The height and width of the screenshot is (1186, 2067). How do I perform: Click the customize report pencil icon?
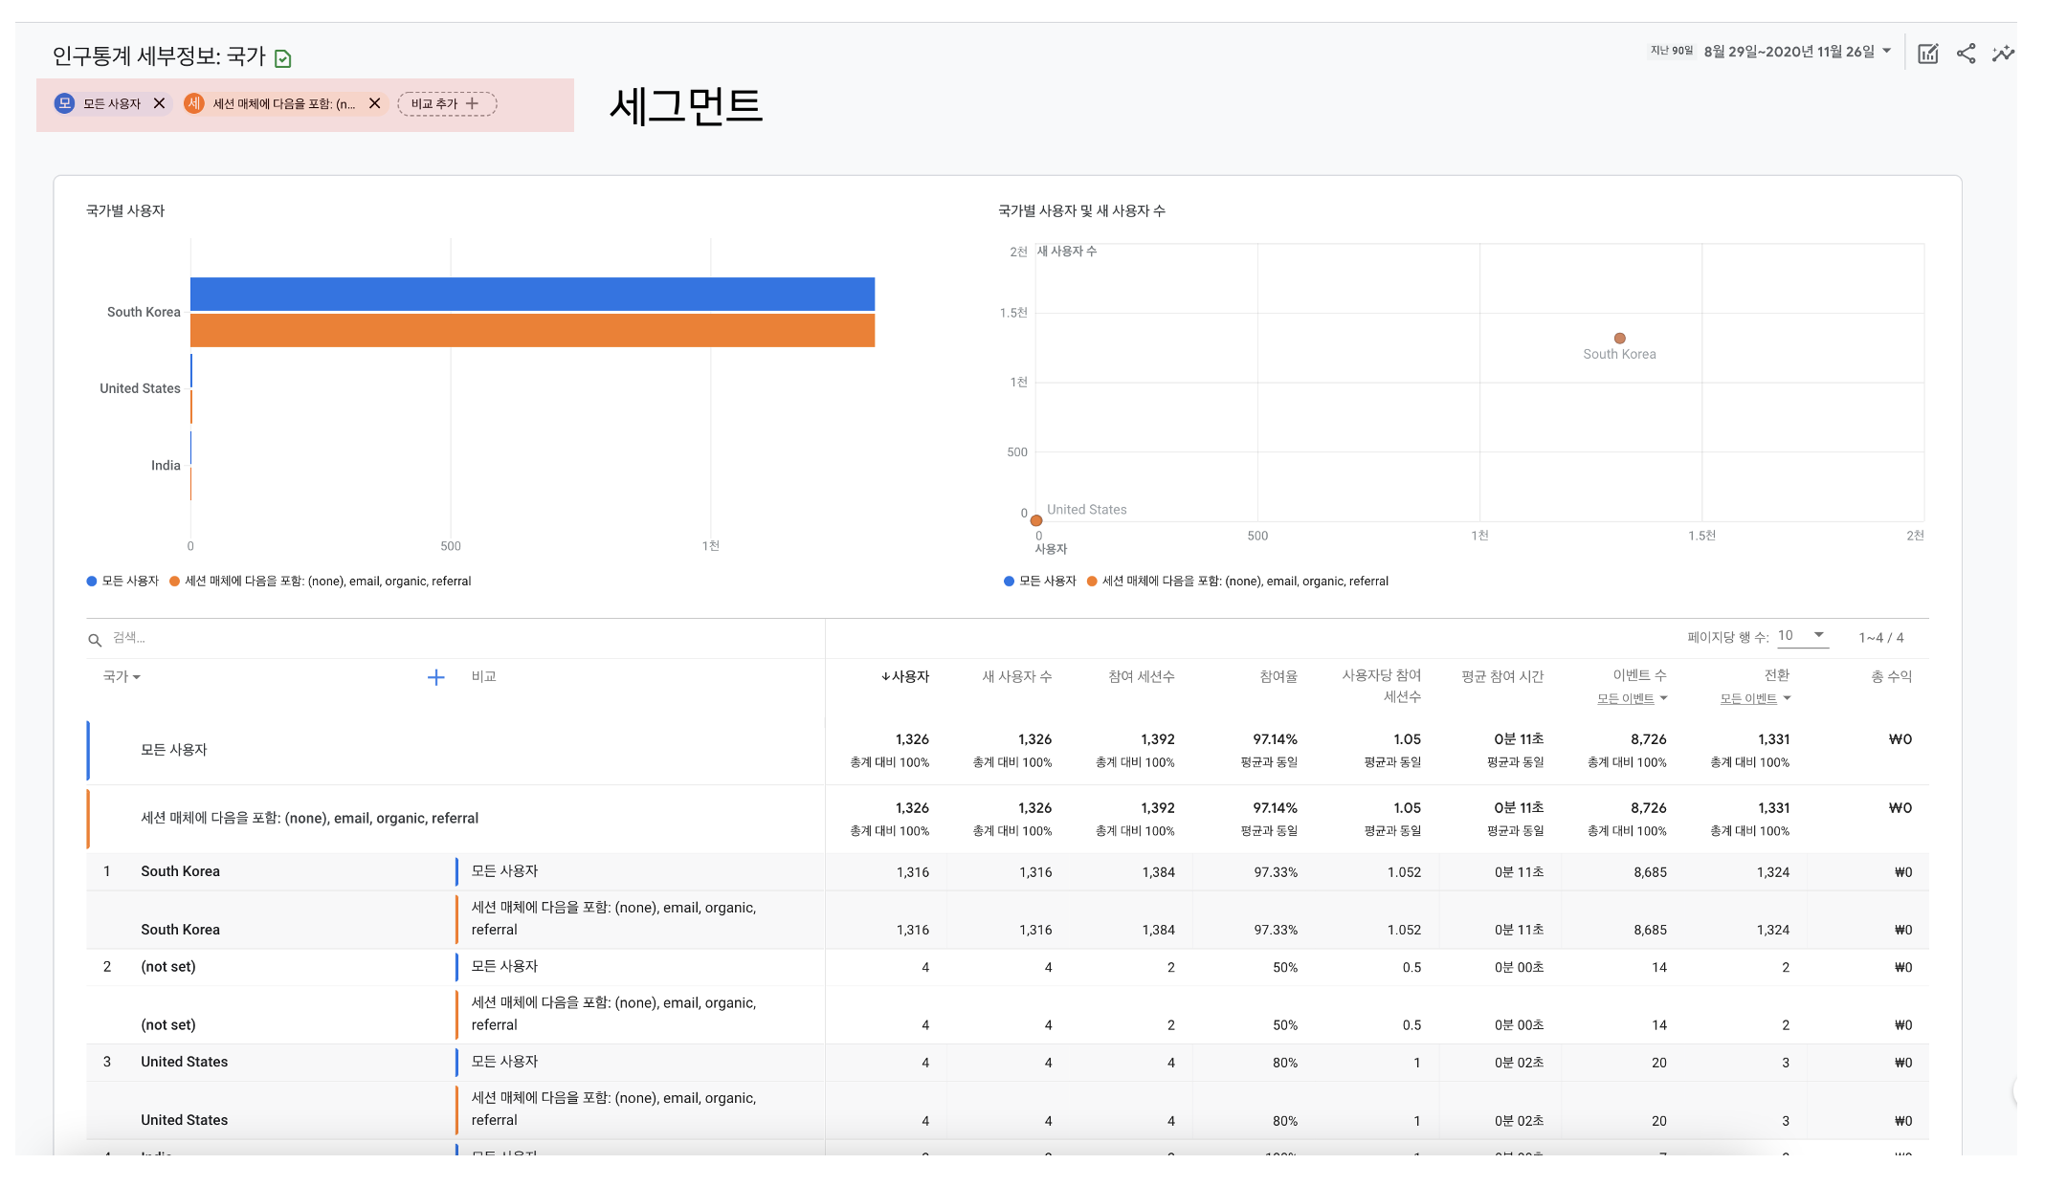[x=1928, y=54]
